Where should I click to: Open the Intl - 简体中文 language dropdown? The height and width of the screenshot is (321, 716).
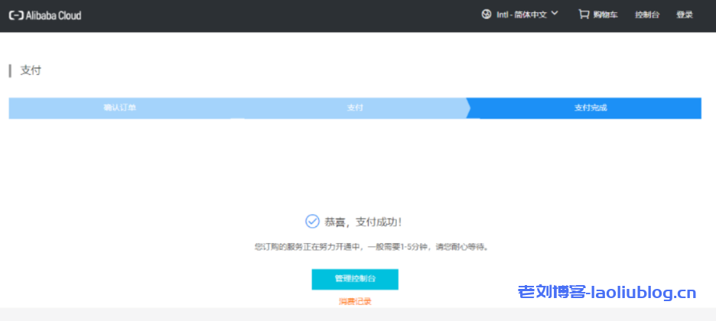coord(522,15)
